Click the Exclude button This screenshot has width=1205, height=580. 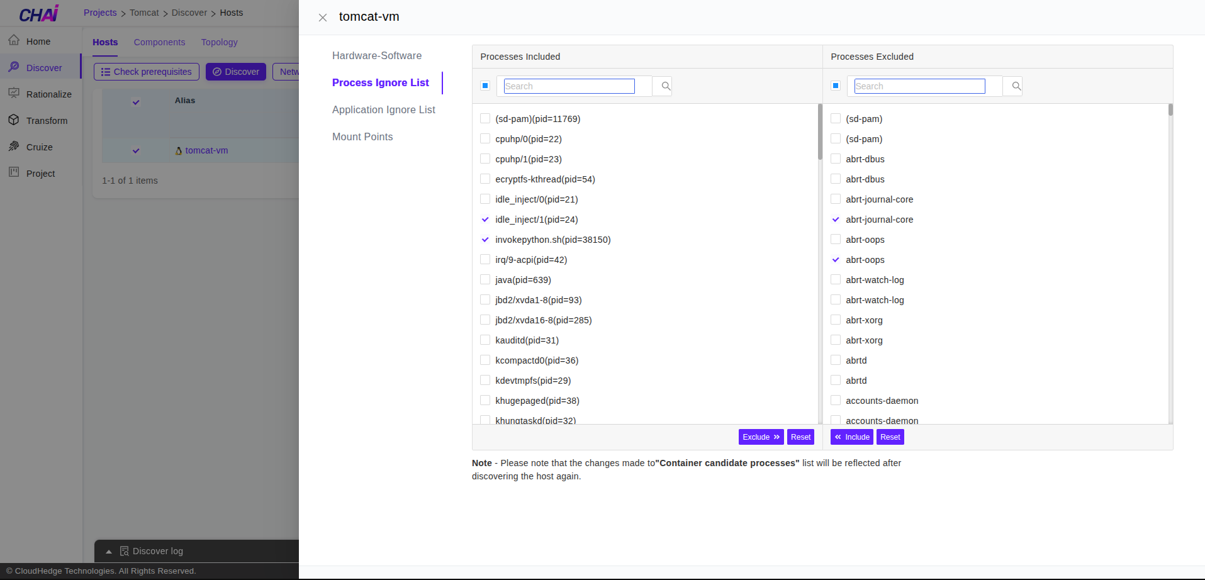pyautogui.click(x=761, y=437)
